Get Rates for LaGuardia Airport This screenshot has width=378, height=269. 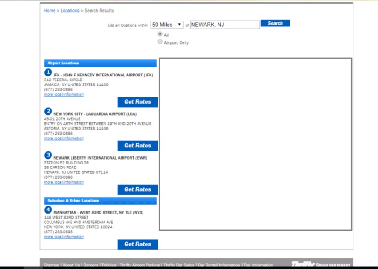(x=138, y=146)
